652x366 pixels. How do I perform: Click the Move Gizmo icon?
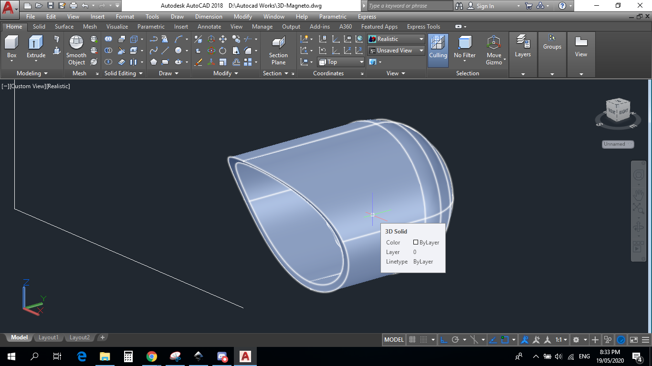(494, 50)
